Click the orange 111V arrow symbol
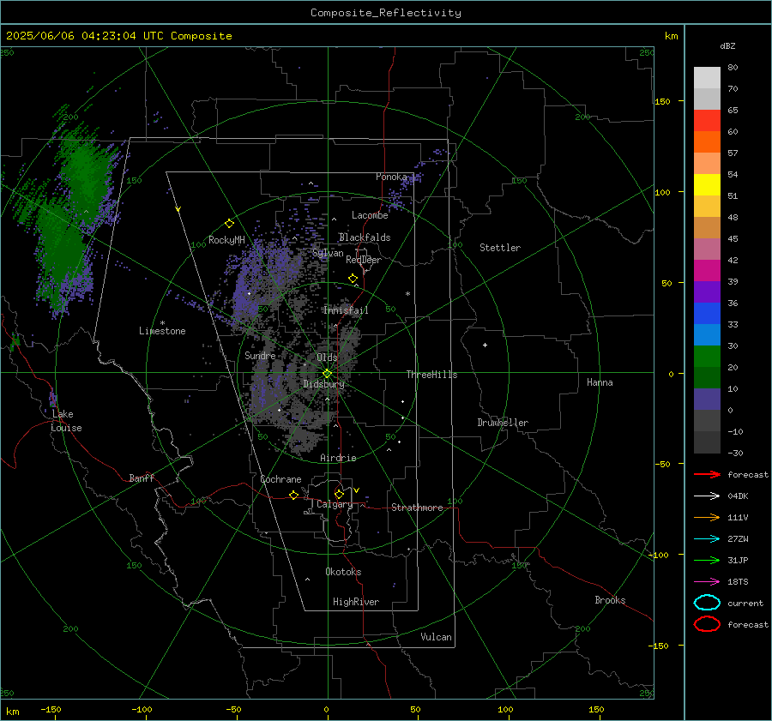 [707, 517]
